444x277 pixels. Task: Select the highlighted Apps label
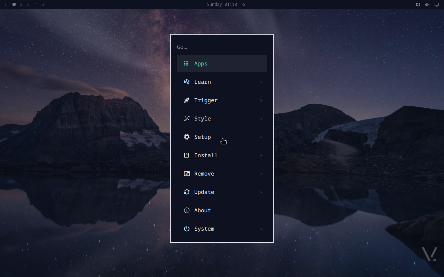coord(201,64)
